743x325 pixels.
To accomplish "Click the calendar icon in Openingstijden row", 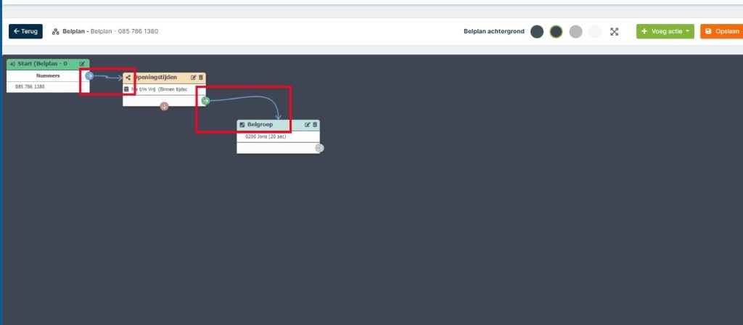I will coord(126,89).
